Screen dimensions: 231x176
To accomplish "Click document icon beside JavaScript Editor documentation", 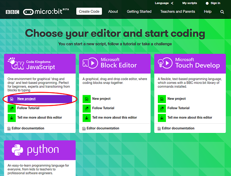I will point(9,129).
